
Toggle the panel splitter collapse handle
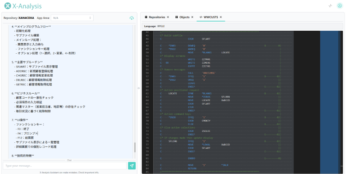coord(138,88)
